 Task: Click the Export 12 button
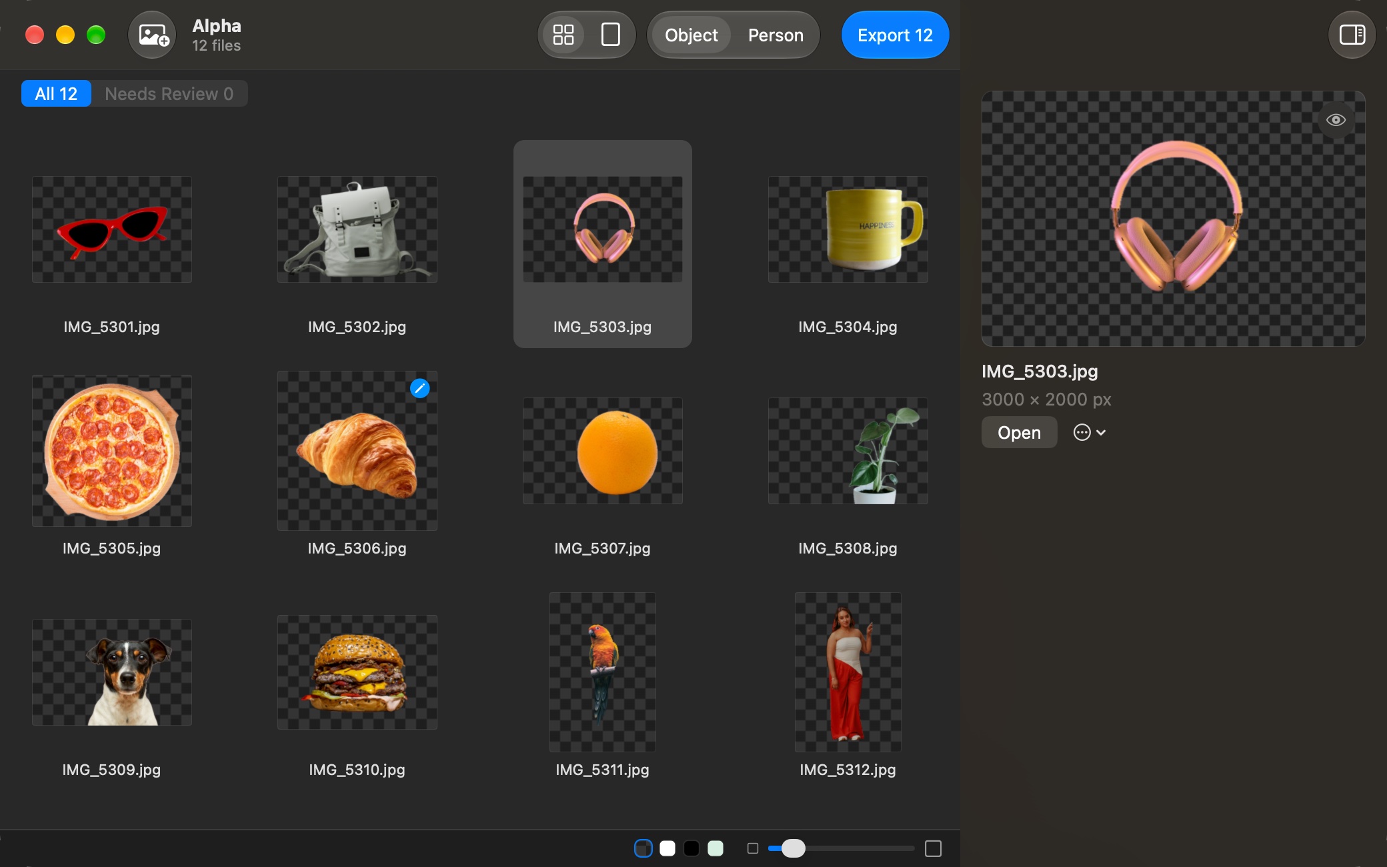point(895,35)
